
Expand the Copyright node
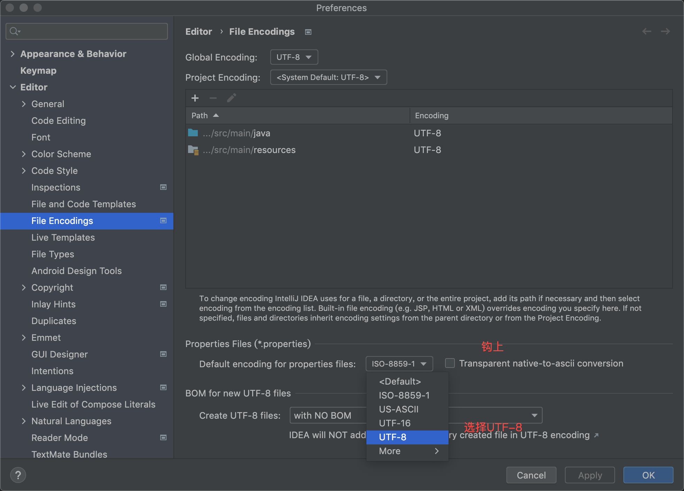24,288
